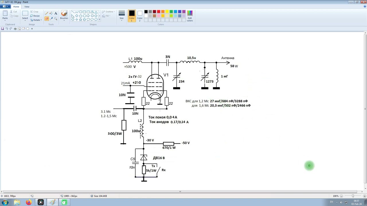Pick the green color swatch

(x=171, y=12)
